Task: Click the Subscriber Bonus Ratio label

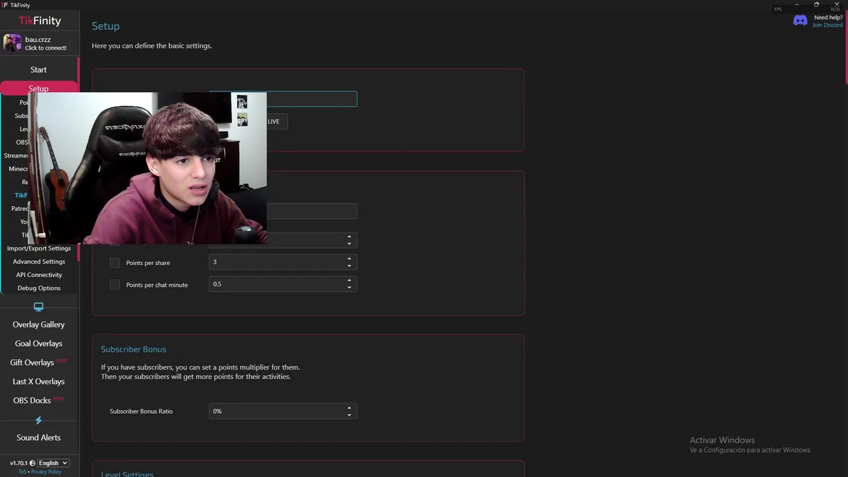Action: click(141, 411)
